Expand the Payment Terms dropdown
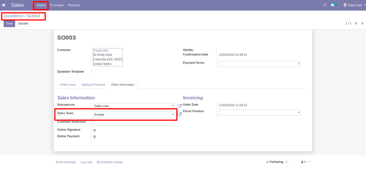Viewport: 366px width, 172px height. coord(259,64)
